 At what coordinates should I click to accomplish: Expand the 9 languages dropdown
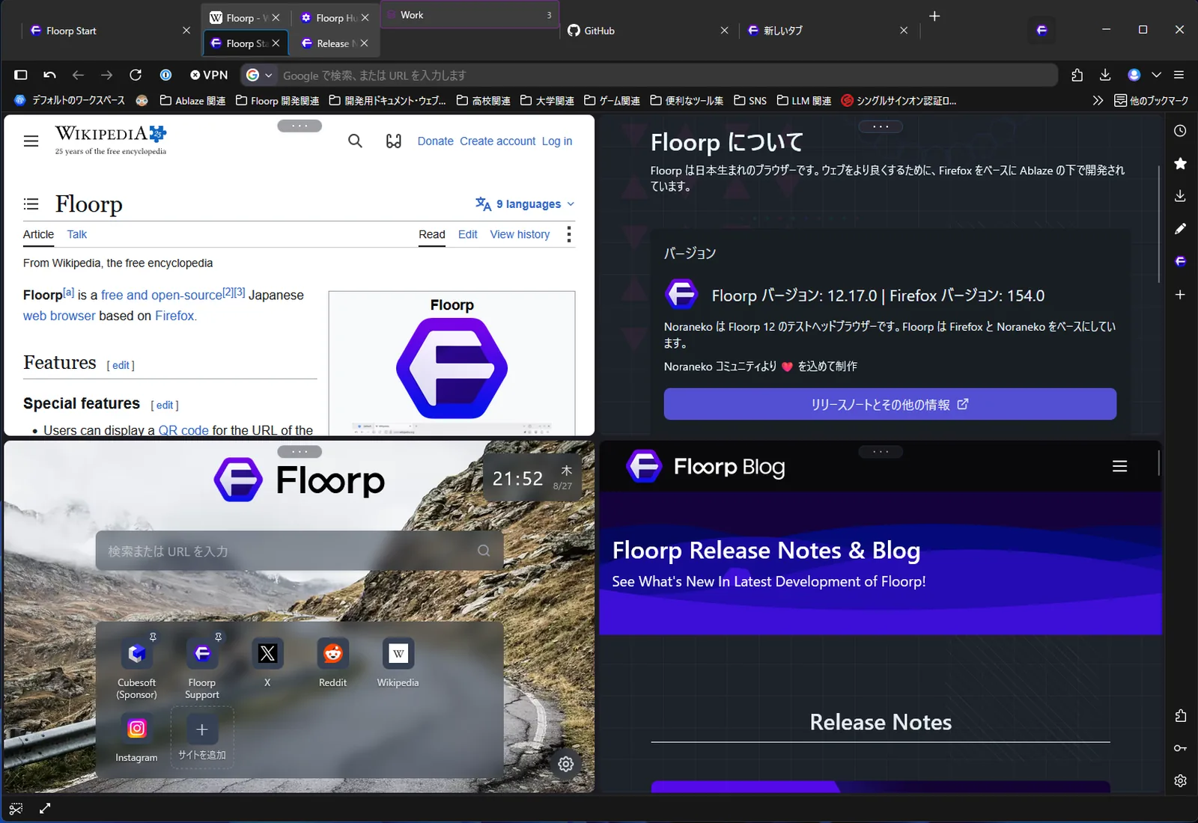coord(525,204)
